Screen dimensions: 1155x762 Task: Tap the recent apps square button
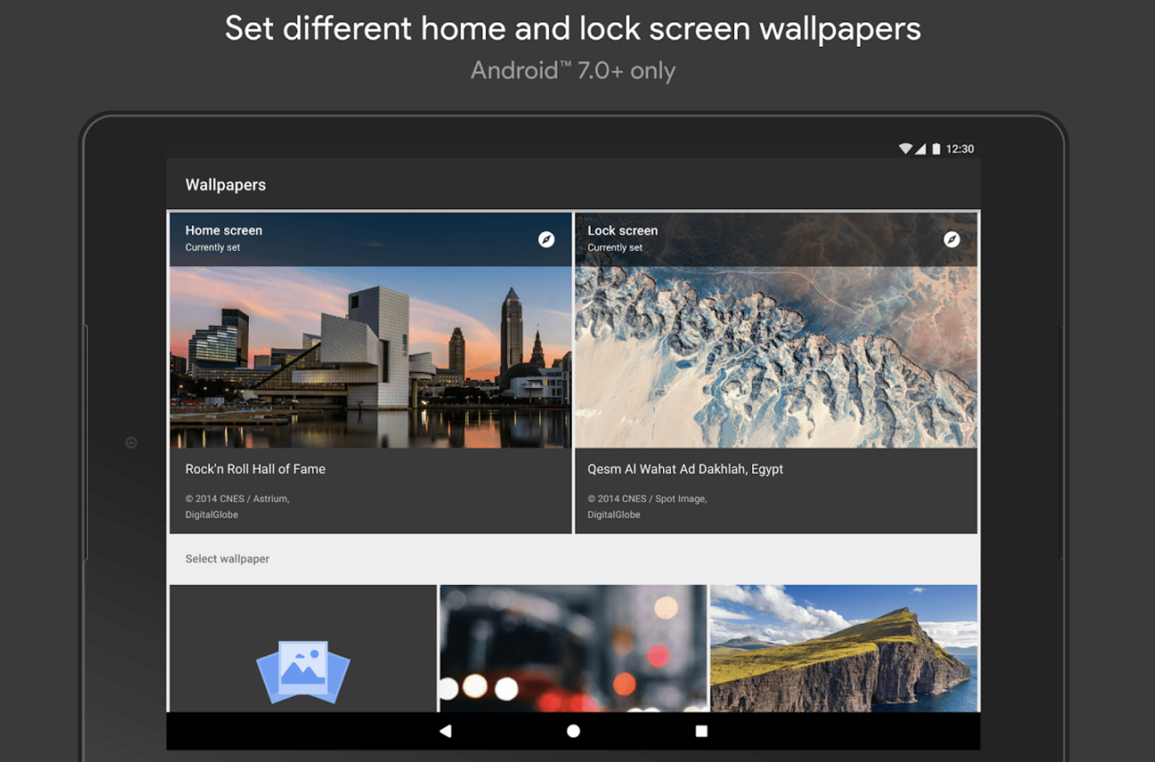click(701, 731)
